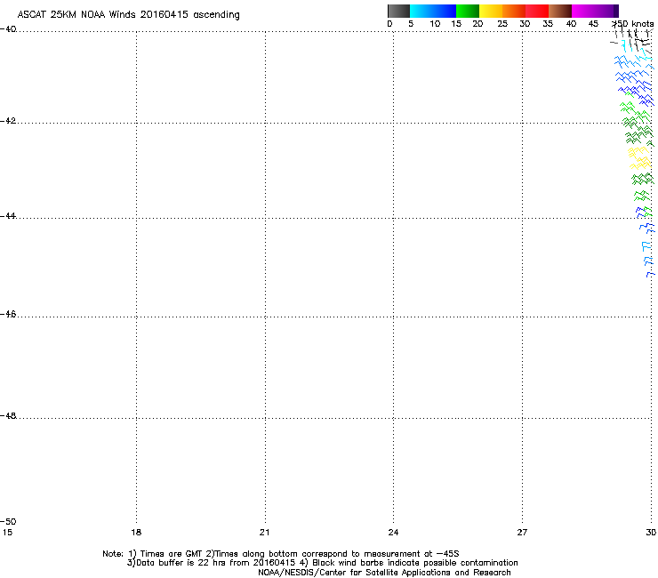This screenshot has height=578, width=658.
Task: Select the '20' color bar scale label
Action: [x=477, y=24]
